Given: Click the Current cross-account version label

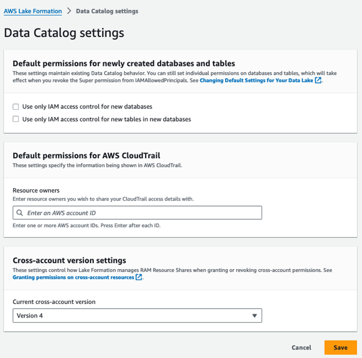Looking at the screenshot, I should [x=54, y=302].
